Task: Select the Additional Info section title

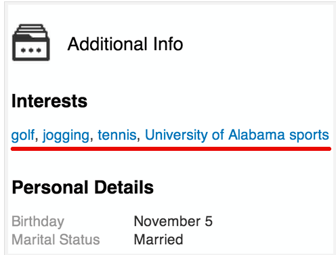Action: tap(125, 44)
